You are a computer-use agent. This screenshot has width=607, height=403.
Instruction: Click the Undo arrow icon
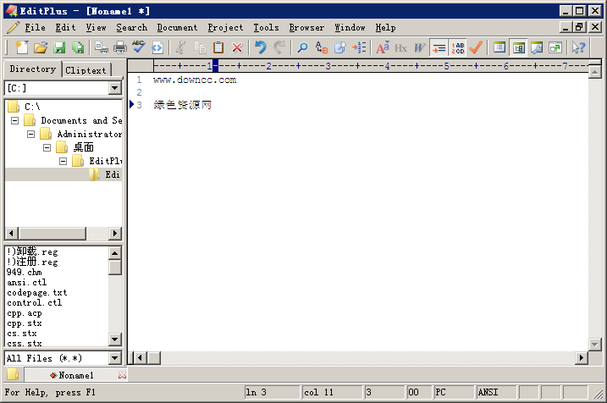coord(260,48)
